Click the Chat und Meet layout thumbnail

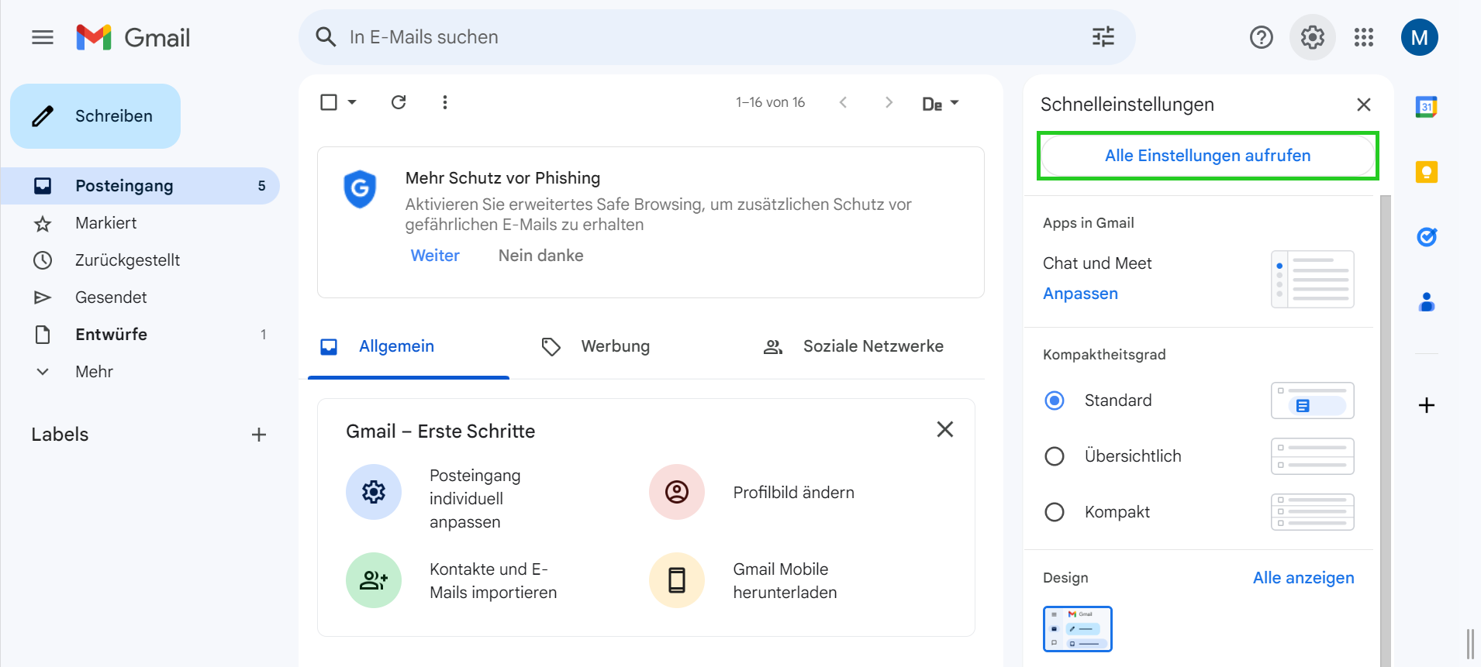(x=1312, y=279)
